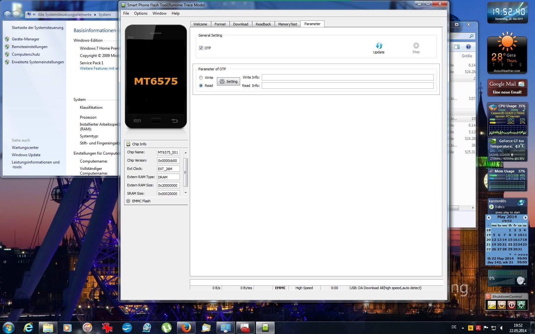The height and width of the screenshot is (334, 535).
Task: Open Firefox from the taskbar
Action: coord(186,327)
